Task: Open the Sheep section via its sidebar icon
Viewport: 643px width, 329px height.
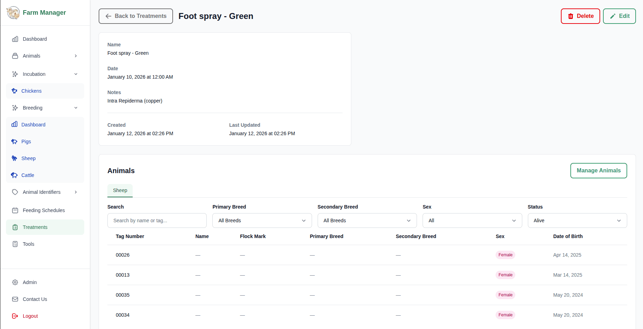Action: tap(15, 158)
